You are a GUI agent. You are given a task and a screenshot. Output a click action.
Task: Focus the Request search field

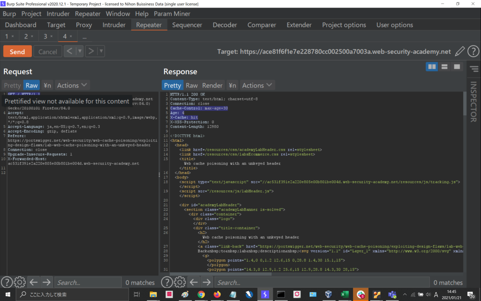coord(88,283)
